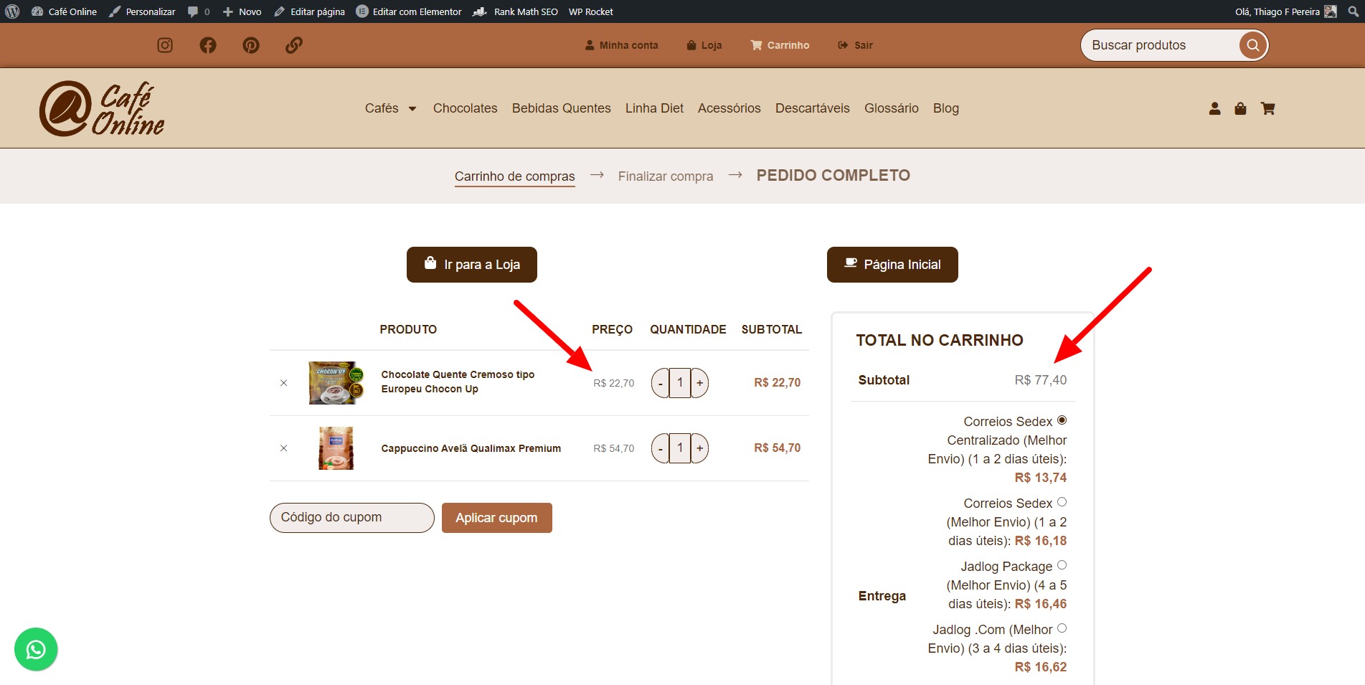1365x685 pixels.
Task: Click the Café Online logo
Action: pyautogui.click(x=102, y=108)
